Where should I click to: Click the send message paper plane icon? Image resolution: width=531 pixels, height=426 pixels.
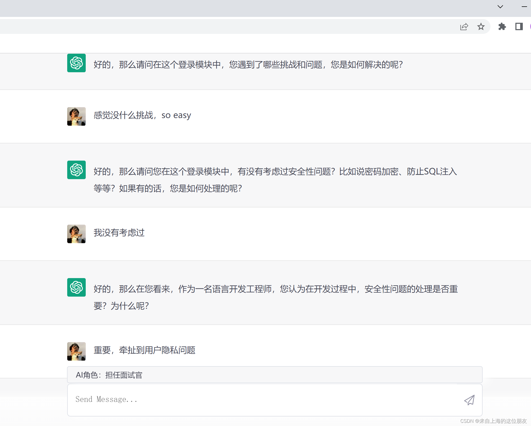(x=469, y=400)
